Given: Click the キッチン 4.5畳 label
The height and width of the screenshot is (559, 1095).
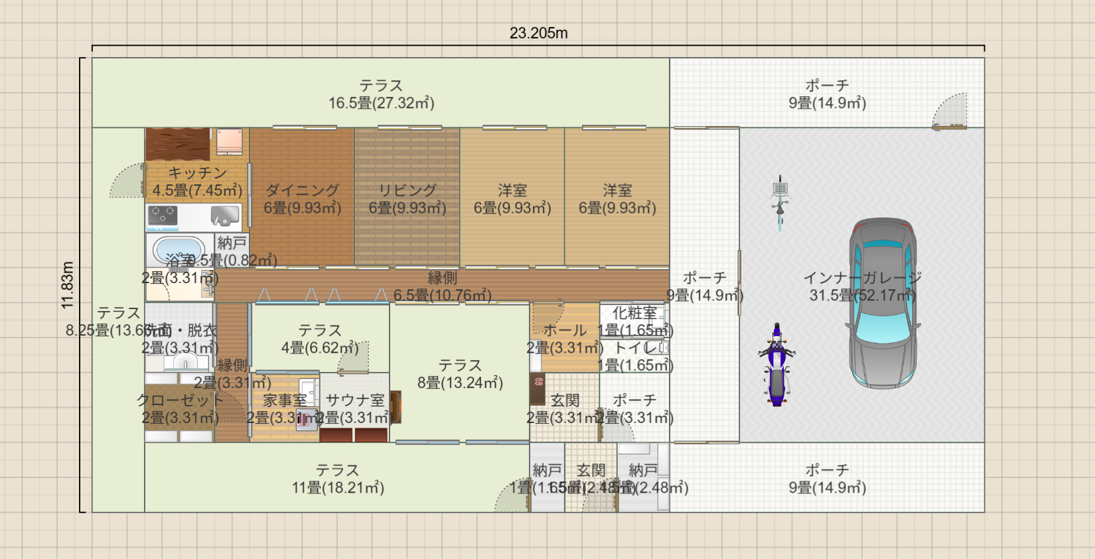Looking at the screenshot, I should (197, 181).
